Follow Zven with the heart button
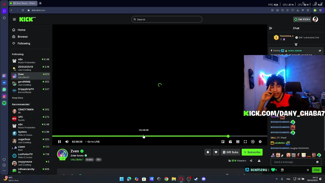 coord(216,152)
